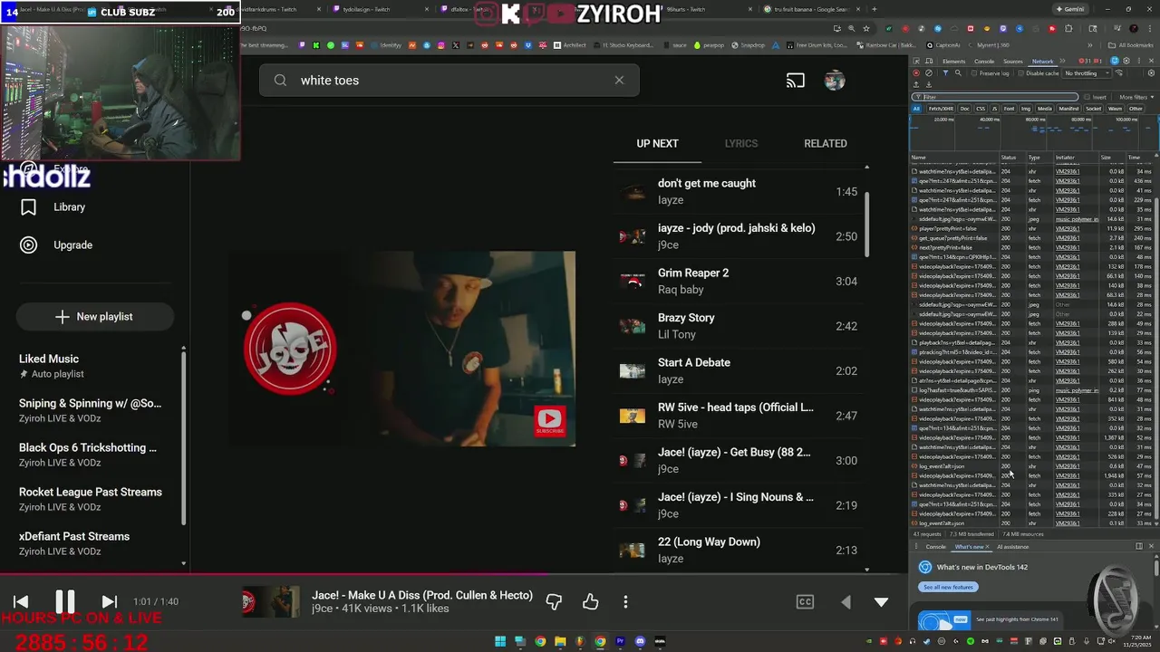
Task: Toggle the network filter funnel icon
Action: [x=945, y=73]
